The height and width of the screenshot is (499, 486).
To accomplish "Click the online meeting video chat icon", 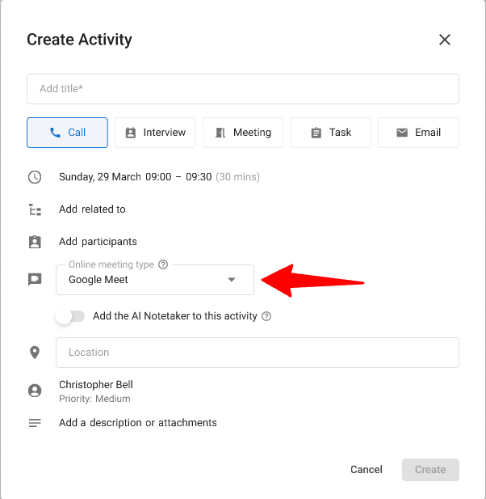I will pyautogui.click(x=35, y=279).
